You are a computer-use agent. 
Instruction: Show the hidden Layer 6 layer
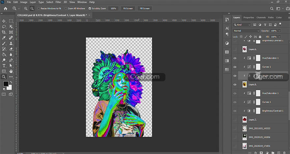coord(235,49)
